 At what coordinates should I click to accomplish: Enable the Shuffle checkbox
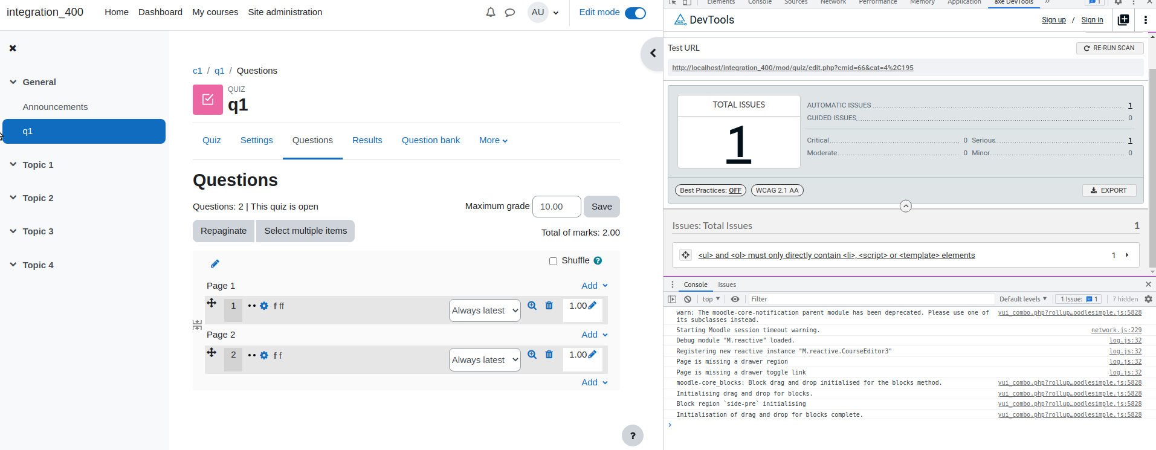[x=553, y=261]
